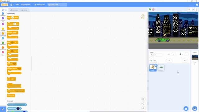199x112 pixels.
Task: Click the choose a backdrop button
Action: (x=195, y=109)
